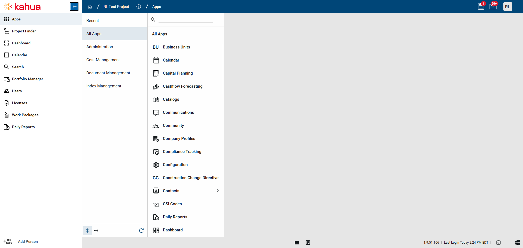Open the Daily Reports app from sidebar
This screenshot has width=523, height=248.
23,127
